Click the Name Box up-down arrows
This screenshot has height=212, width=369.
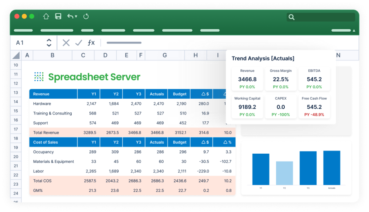coord(49,42)
